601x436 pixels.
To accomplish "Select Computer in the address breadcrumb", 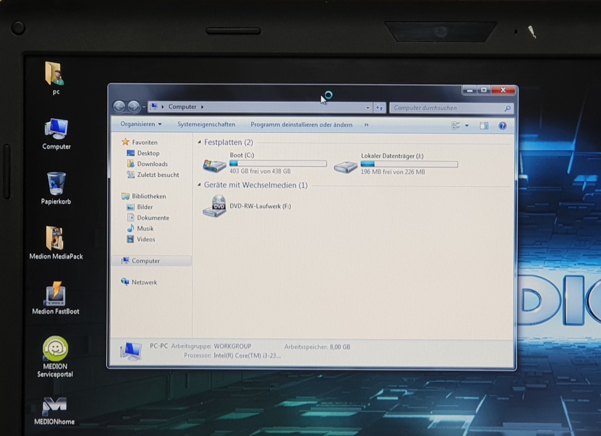I will (182, 107).
